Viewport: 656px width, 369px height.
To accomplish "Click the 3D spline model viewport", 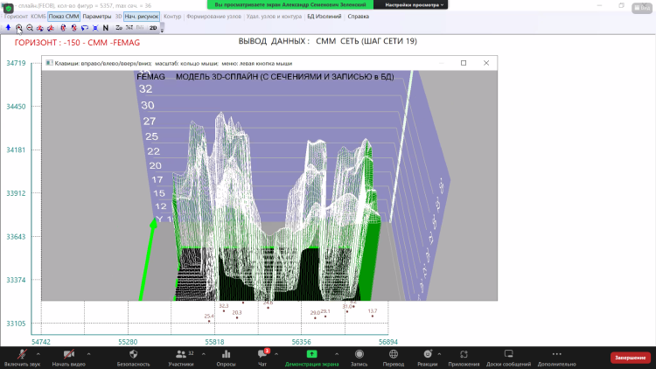I will [280, 192].
